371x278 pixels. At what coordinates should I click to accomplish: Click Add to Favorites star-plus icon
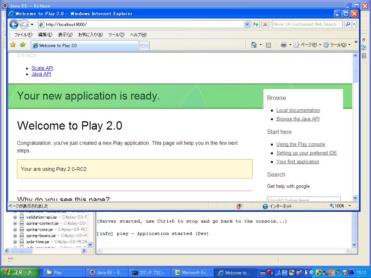pos(23,45)
